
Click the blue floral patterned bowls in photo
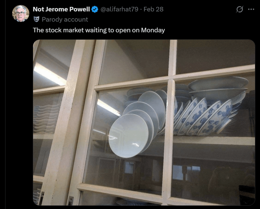(x=202, y=117)
